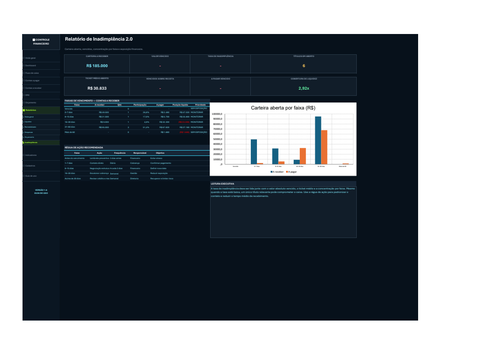Image resolution: width=502 pixels, height=355 pixels.
Task: Open the Liquidez sub-report
Action: pos(41,121)
